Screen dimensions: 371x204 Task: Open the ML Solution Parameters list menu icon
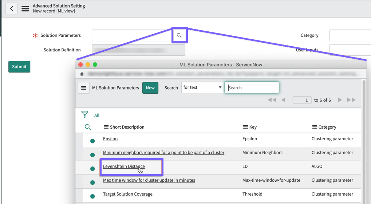click(83, 88)
